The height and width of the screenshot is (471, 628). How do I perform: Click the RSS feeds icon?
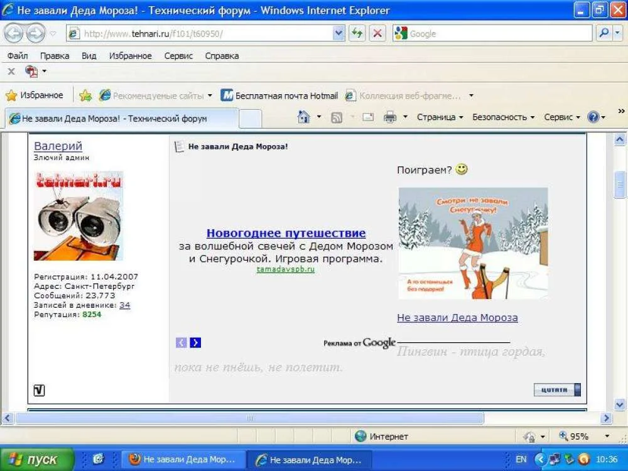[337, 117]
